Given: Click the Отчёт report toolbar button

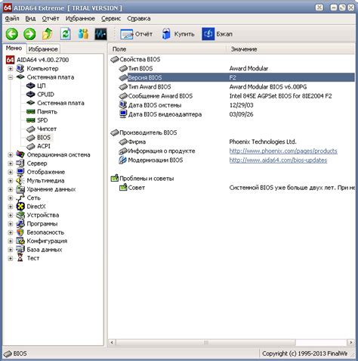Looking at the screenshot, I should 137,34.
